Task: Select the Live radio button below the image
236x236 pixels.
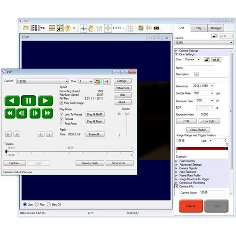Action: [25, 204]
